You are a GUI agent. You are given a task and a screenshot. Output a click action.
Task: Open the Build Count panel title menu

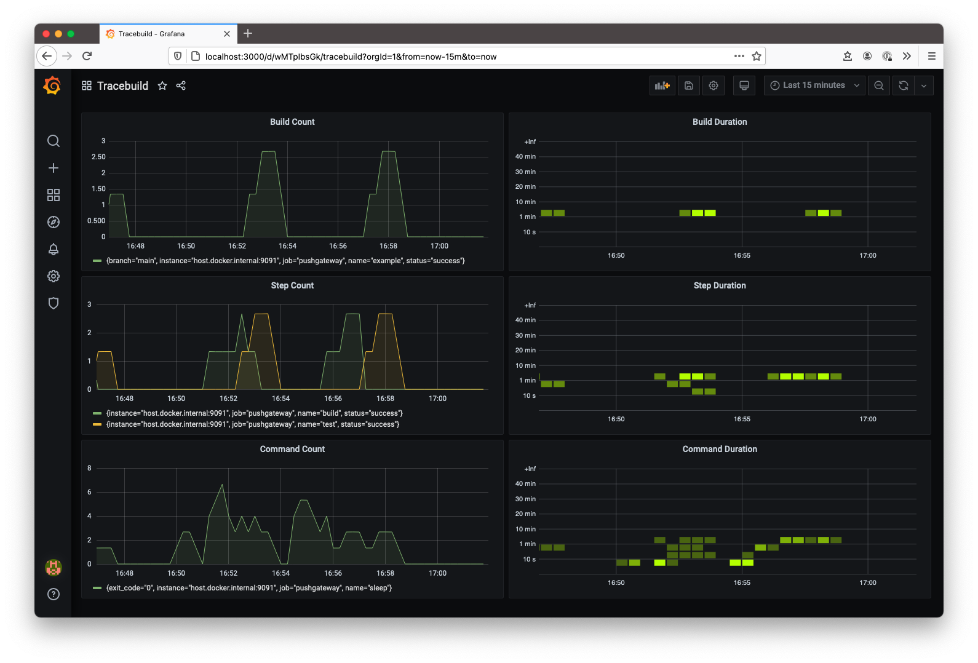292,122
